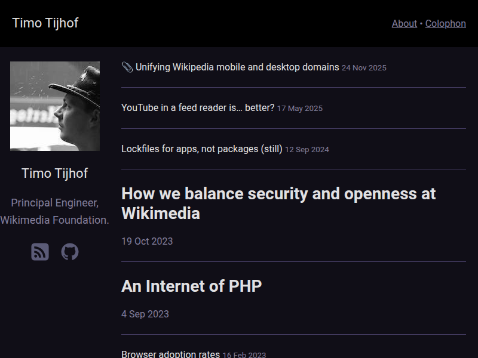Click the date 12 Sep 2024
The image size is (478, 358).
tap(307, 150)
